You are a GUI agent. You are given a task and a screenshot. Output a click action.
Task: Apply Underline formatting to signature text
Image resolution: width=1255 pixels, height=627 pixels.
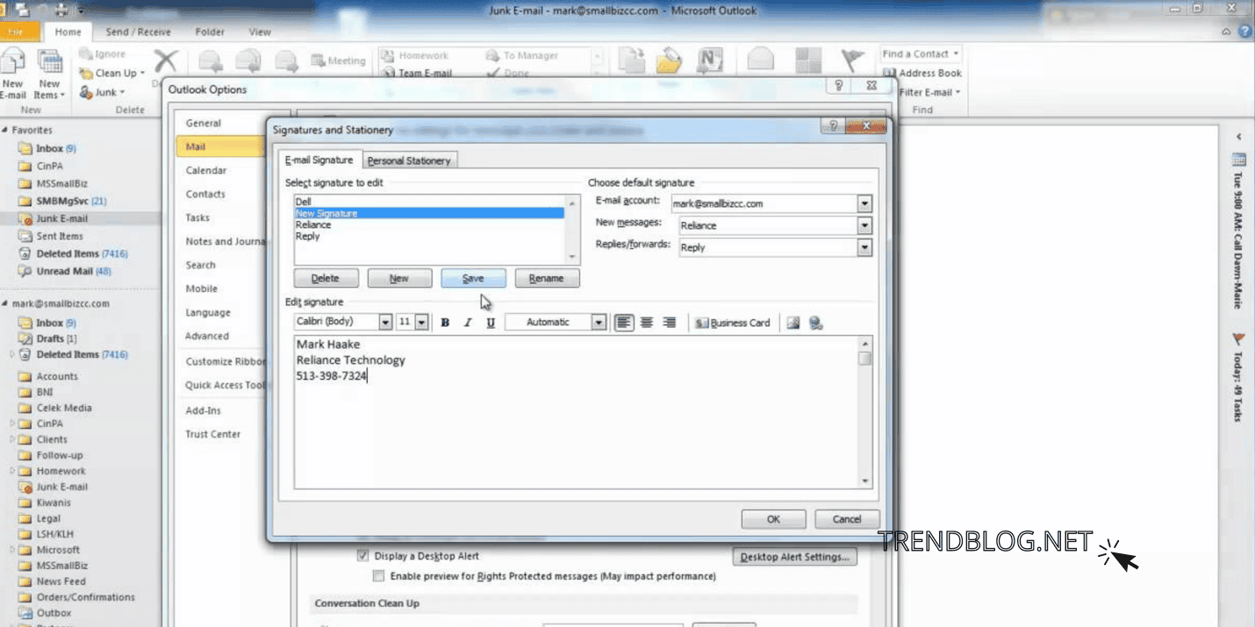point(491,323)
